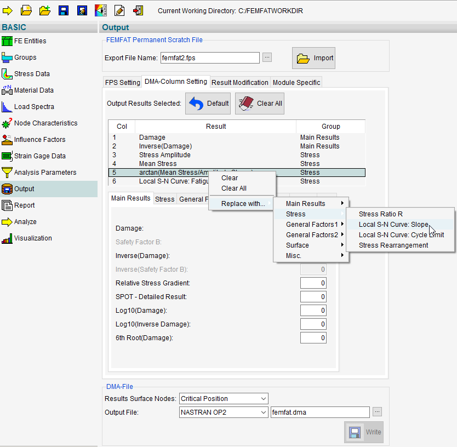Expand General Factors1 submenu

[311, 225]
